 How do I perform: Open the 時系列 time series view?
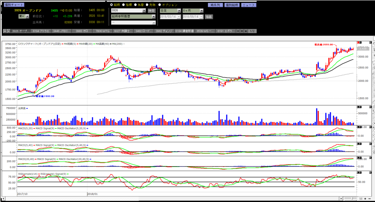tap(215, 5)
